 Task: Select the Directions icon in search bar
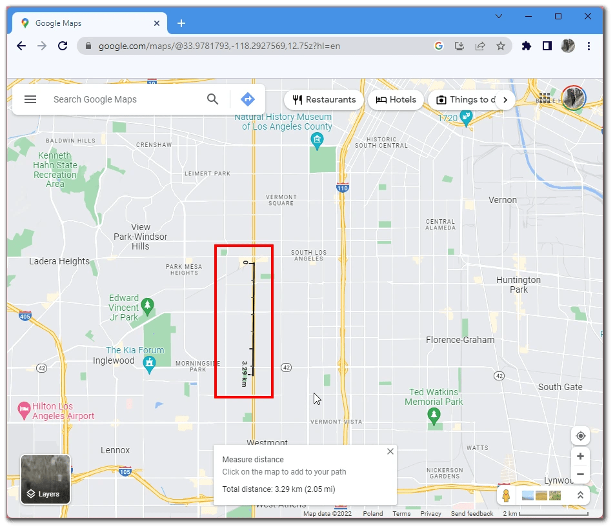pyautogui.click(x=247, y=99)
